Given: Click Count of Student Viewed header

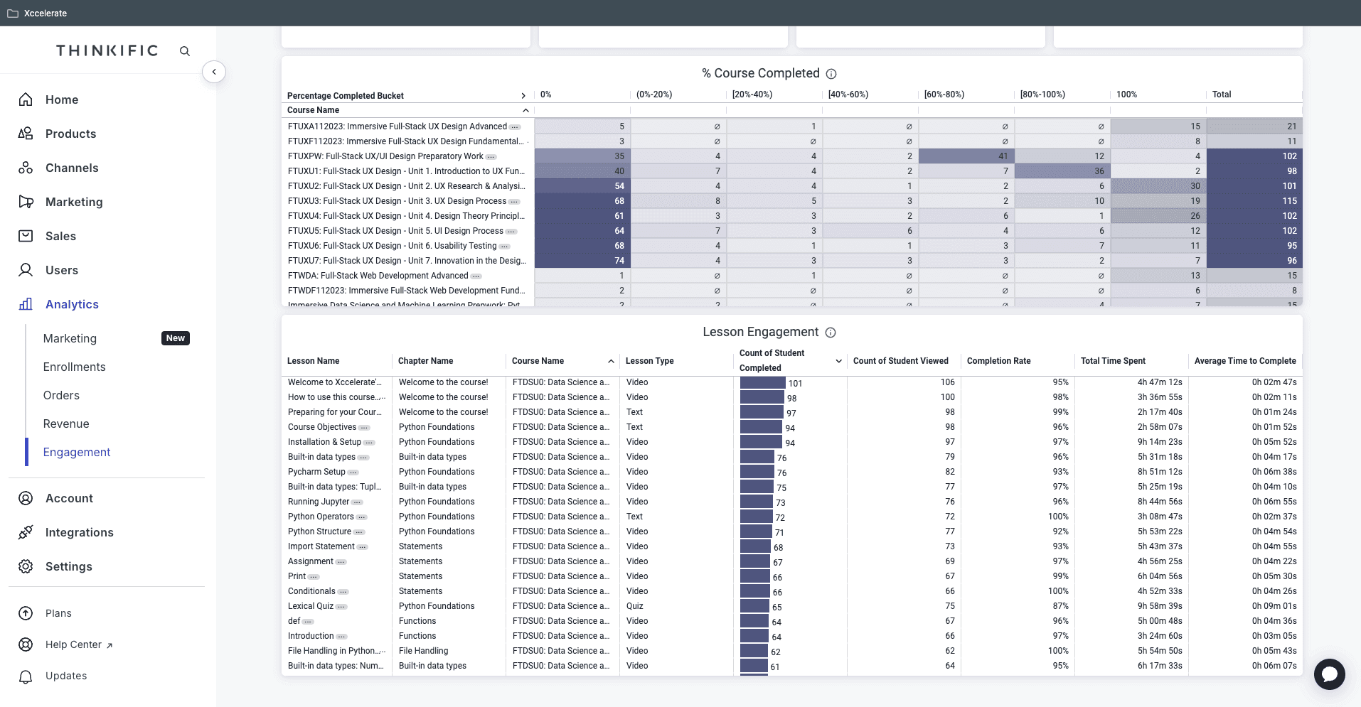Looking at the screenshot, I should click(900, 361).
